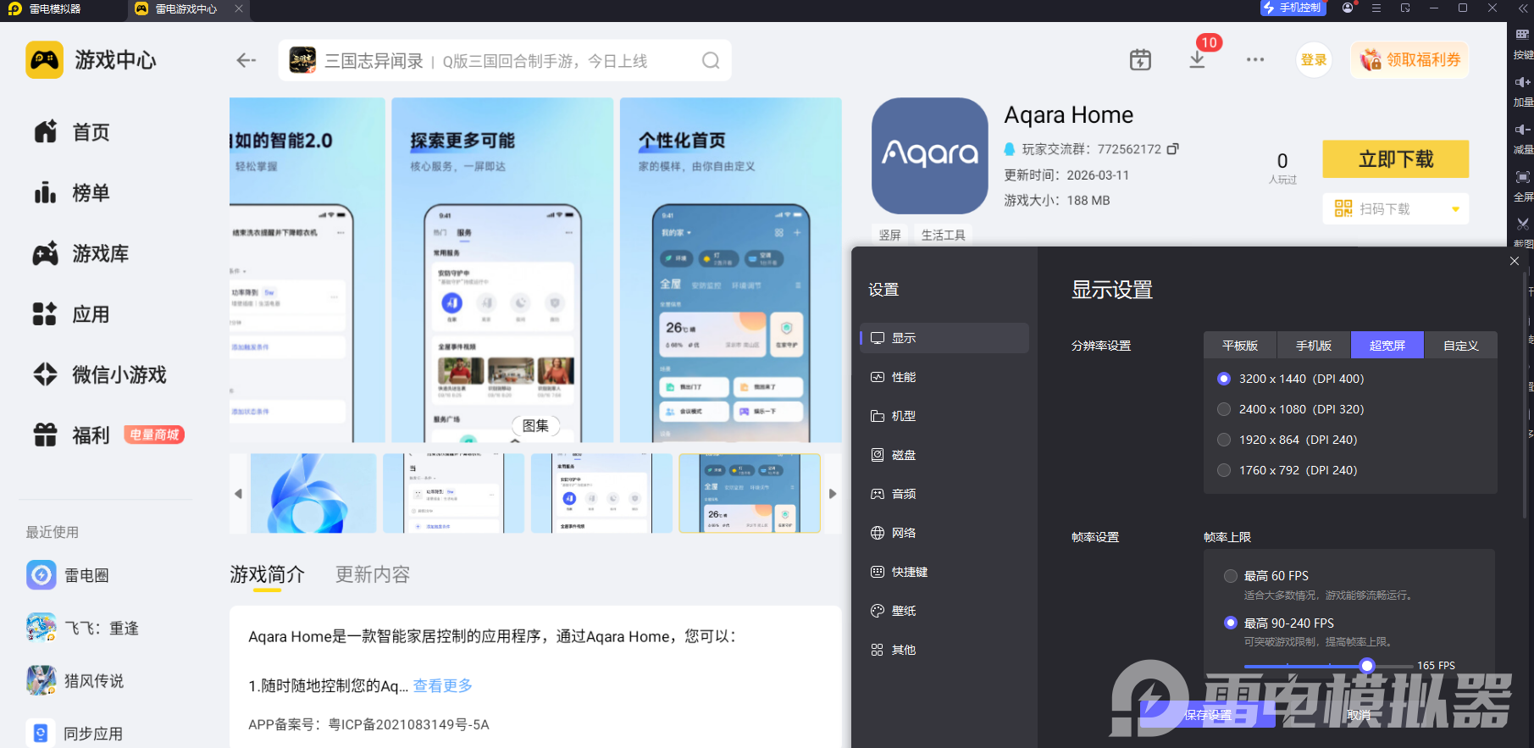
Task: Open the 应用 apps section
Action: tap(72, 314)
